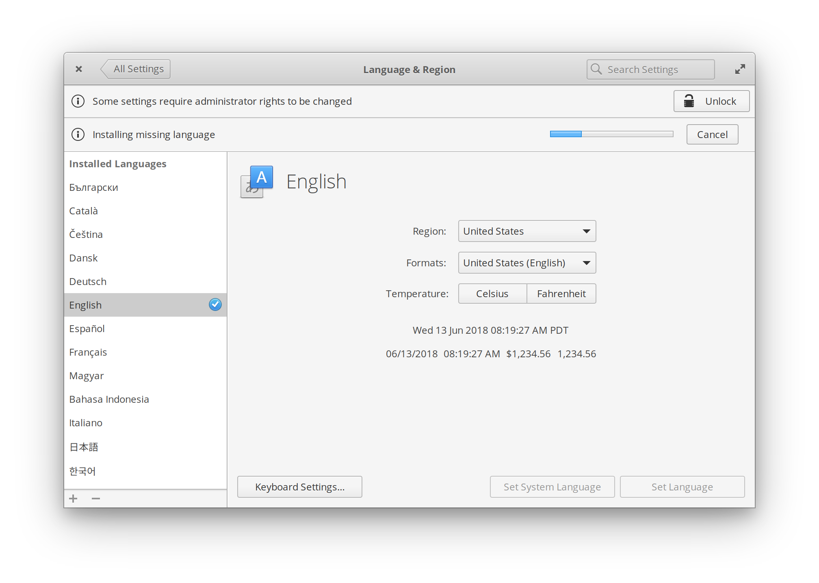Click the info icon beside administrator rights message
The width and height of the screenshot is (819, 583).
78,101
